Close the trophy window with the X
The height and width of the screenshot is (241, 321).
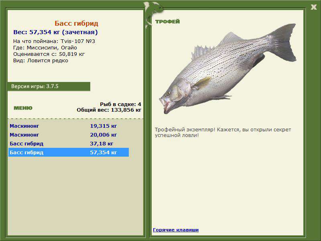tap(314, 7)
